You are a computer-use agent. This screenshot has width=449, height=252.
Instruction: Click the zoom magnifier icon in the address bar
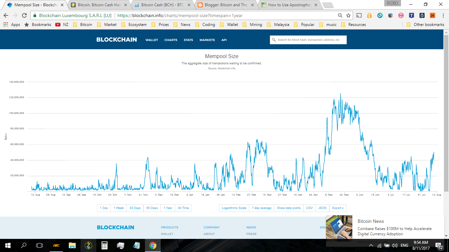[x=340, y=15]
